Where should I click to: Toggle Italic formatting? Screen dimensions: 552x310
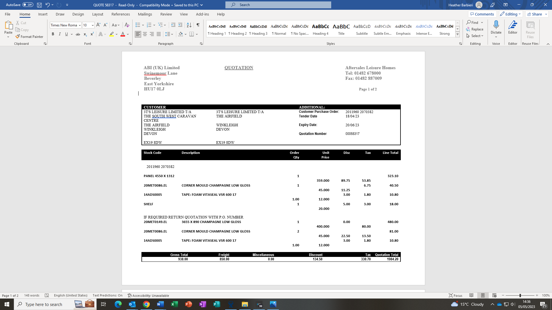click(x=60, y=34)
